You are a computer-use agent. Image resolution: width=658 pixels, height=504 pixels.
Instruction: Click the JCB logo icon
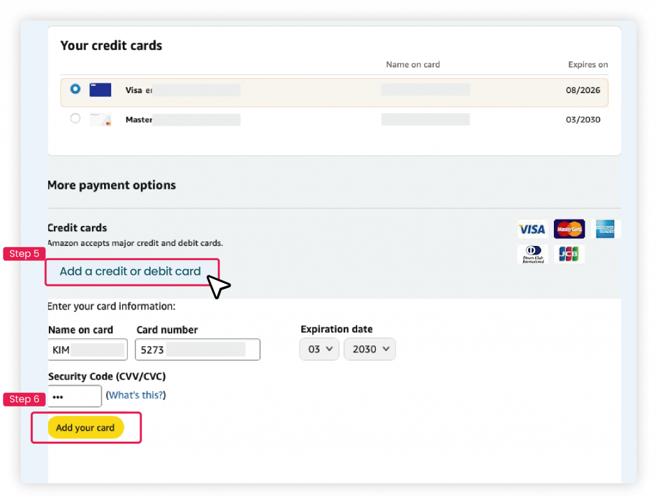coord(569,254)
